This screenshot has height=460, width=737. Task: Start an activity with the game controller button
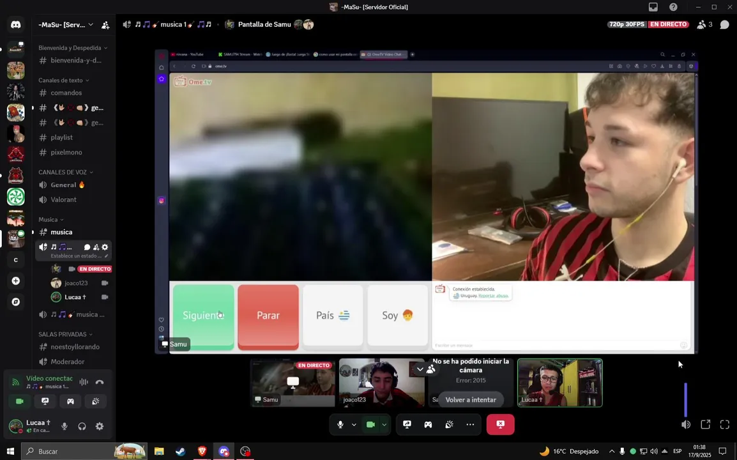point(428,425)
